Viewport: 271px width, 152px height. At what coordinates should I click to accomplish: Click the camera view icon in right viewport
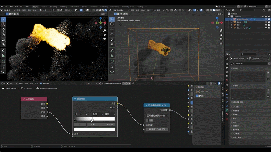click(x=221, y=40)
